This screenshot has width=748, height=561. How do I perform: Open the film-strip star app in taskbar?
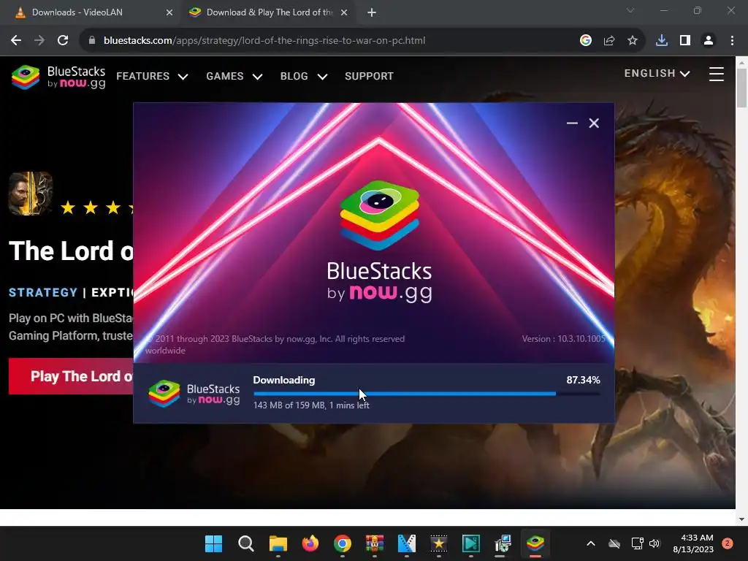pos(439,543)
